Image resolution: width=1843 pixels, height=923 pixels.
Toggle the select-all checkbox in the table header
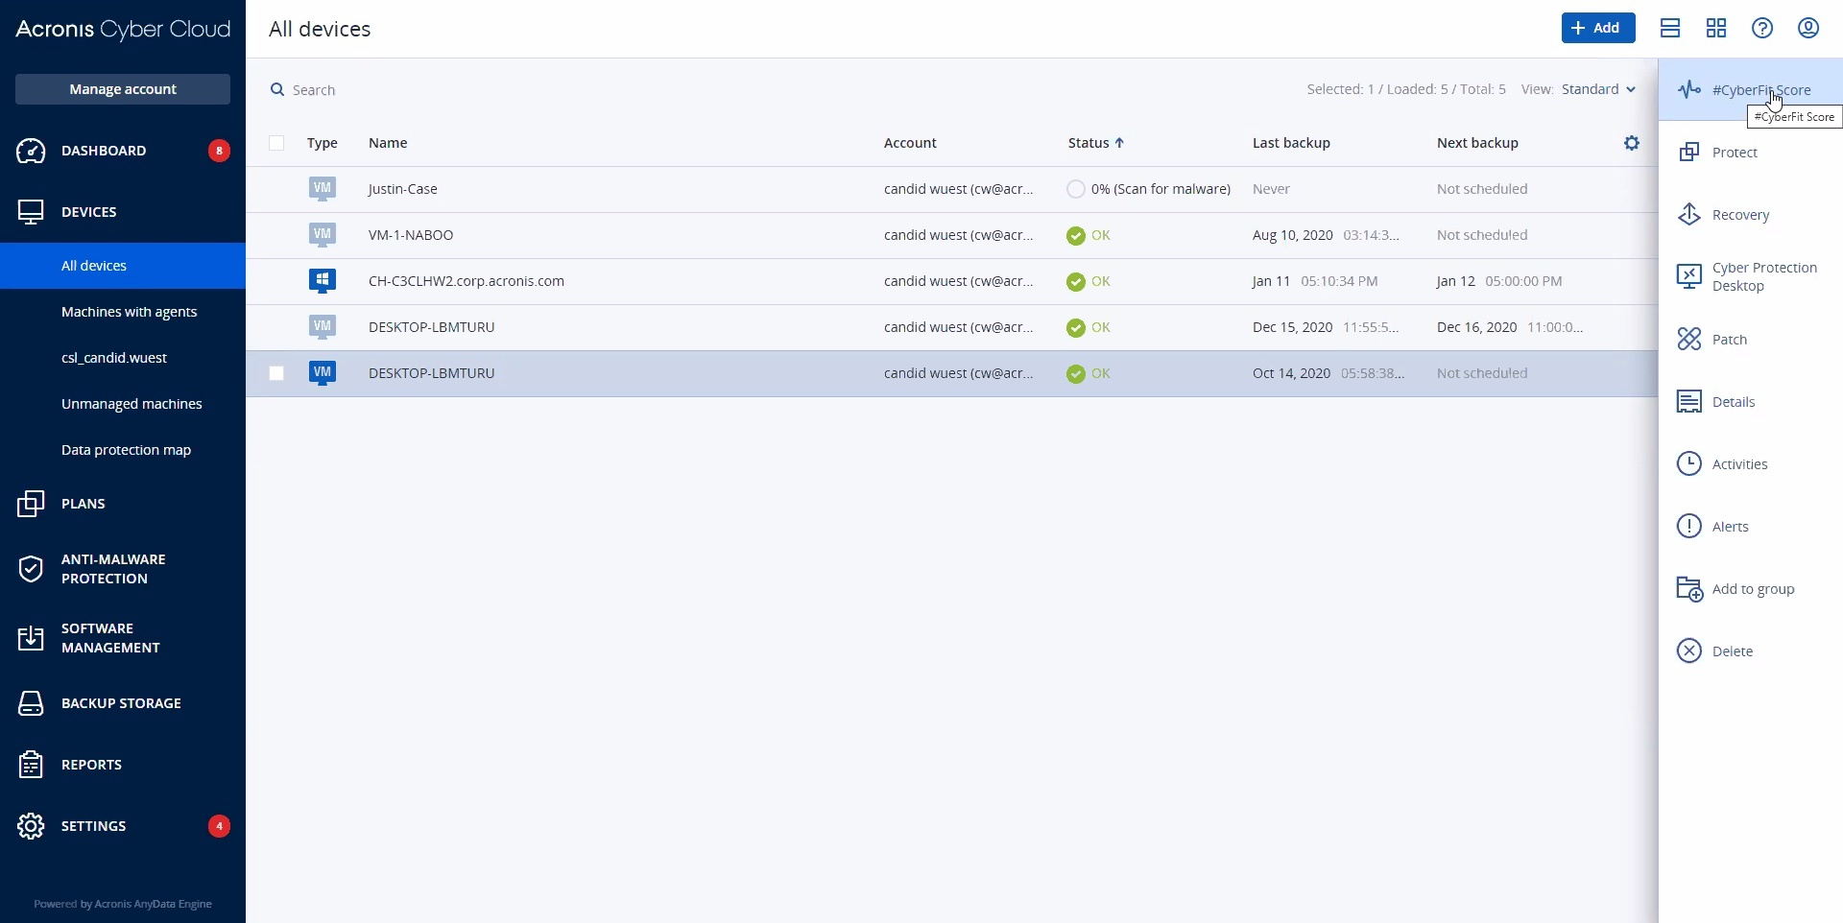[276, 143]
